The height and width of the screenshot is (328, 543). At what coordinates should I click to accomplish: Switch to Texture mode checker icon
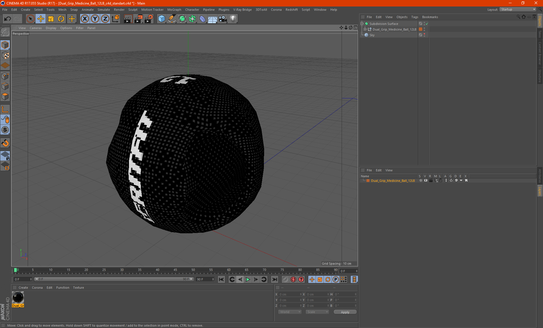[5, 55]
